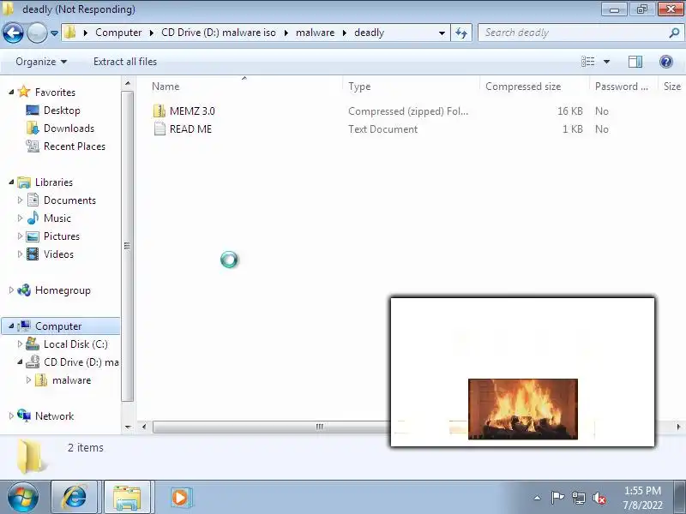Expand the Videos library

(20, 254)
